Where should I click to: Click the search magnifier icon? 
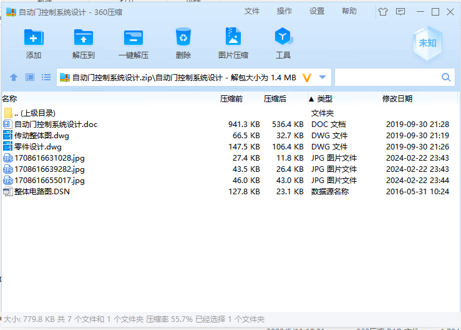pyautogui.click(x=446, y=77)
